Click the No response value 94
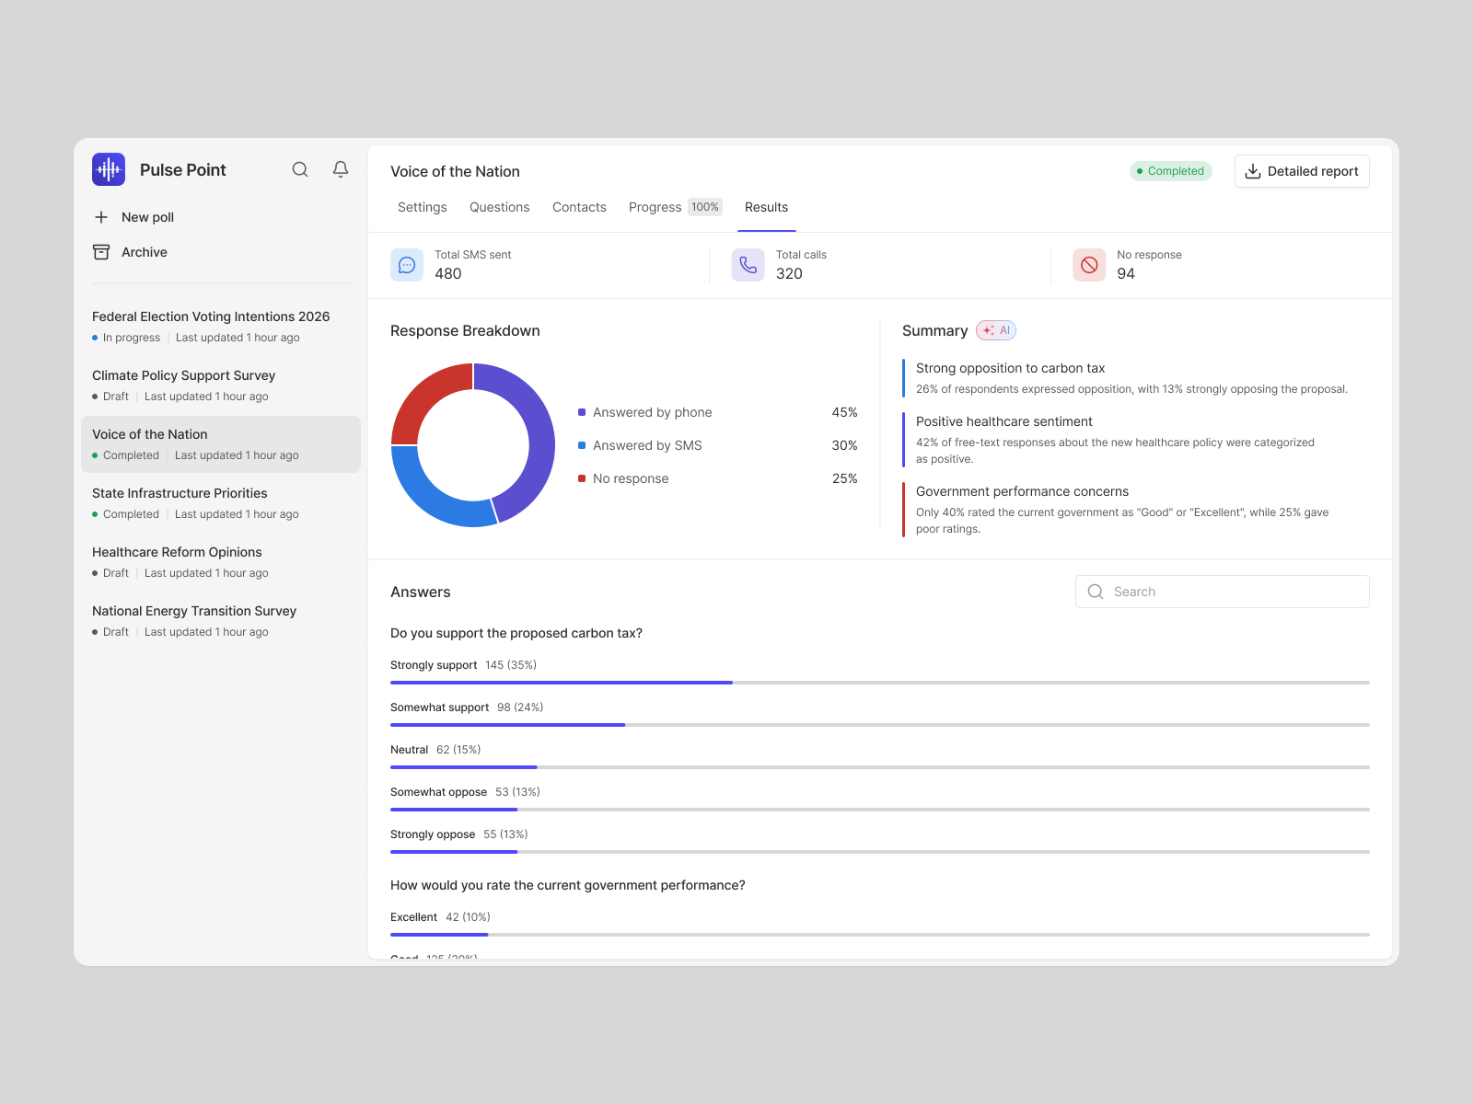1473x1104 pixels. tap(1126, 273)
